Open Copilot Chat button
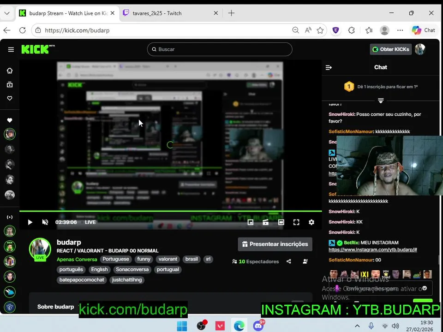443x332 pixels. coord(423,30)
